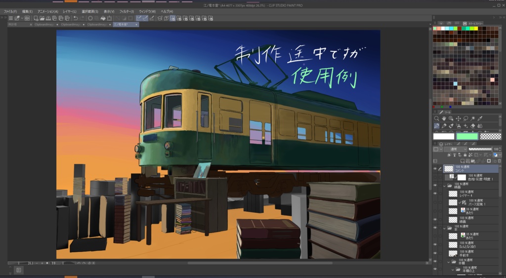506x278 pixels.
Task: Show the パース定規 1 layer
Action: (x=435, y=202)
